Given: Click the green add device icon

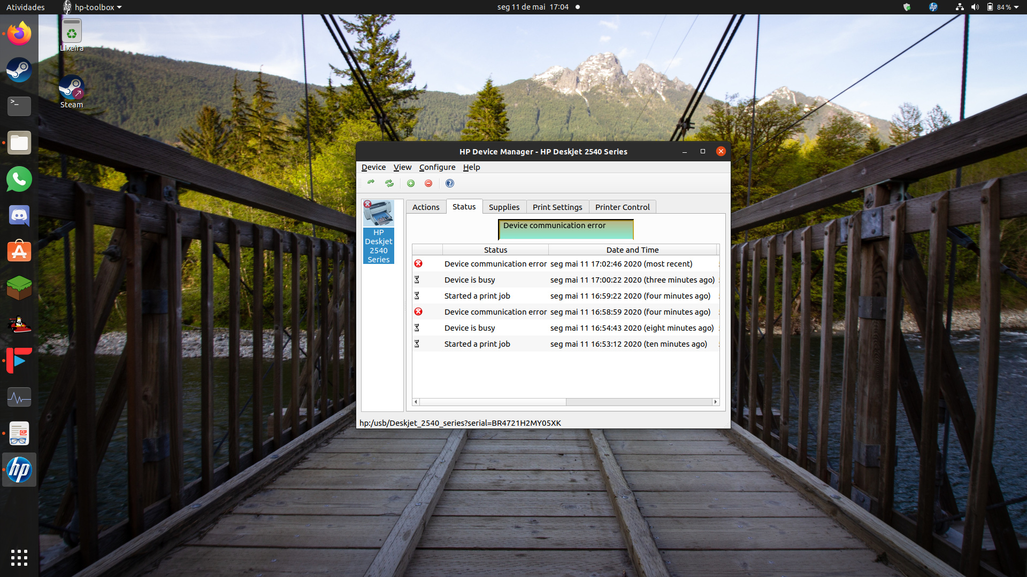Looking at the screenshot, I should 411,183.
